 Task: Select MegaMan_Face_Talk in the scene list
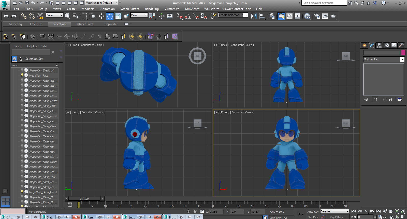pos(42,177)
